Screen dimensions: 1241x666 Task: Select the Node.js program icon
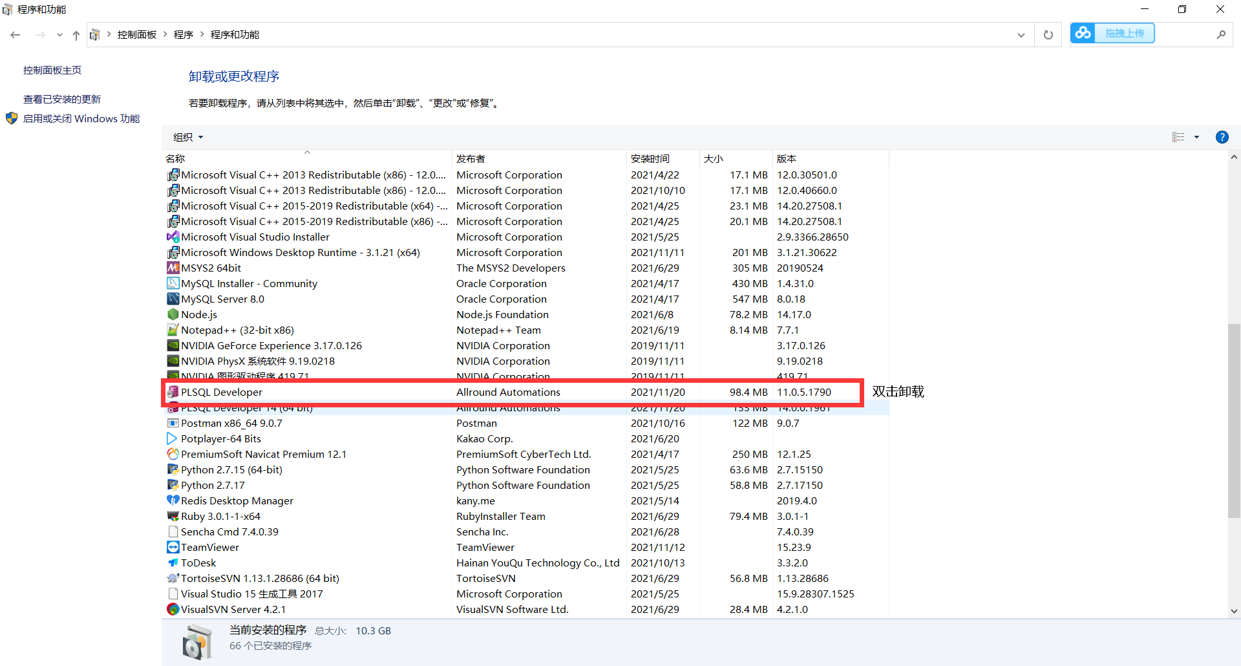tap(173, 314)
